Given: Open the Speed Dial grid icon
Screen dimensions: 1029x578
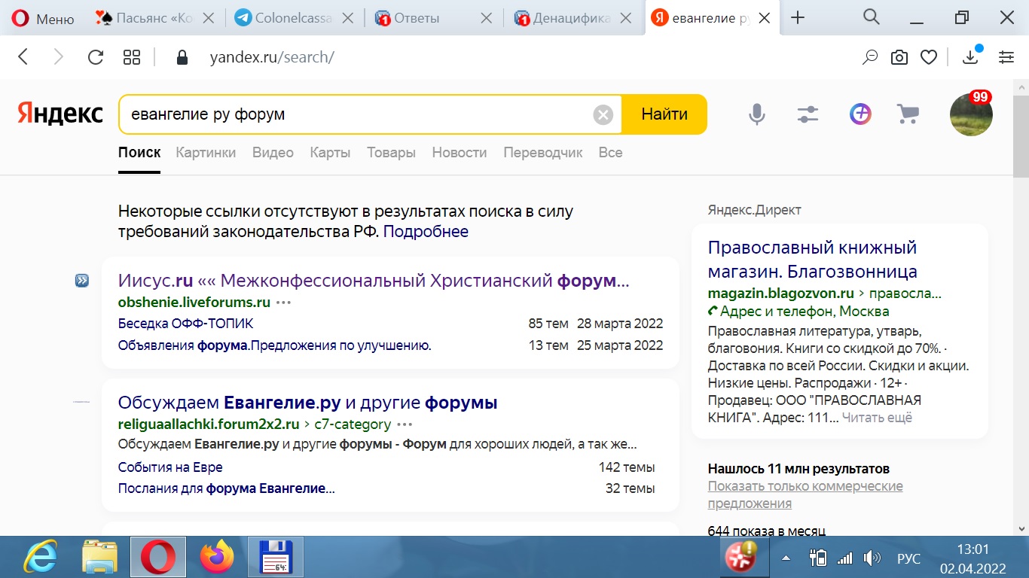Looking at the screenshot, I should [132, 56].
